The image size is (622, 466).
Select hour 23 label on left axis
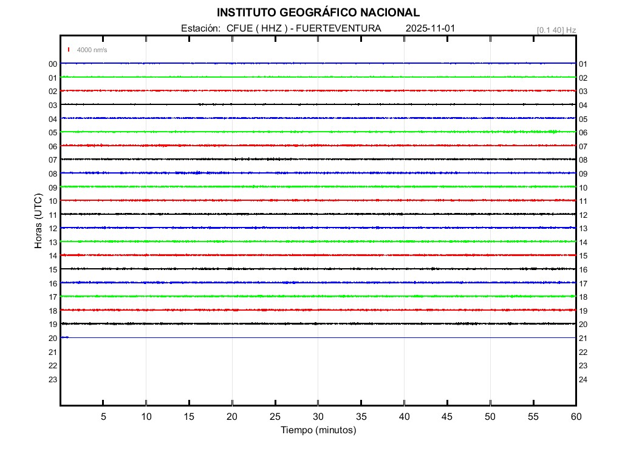(53, 380)
